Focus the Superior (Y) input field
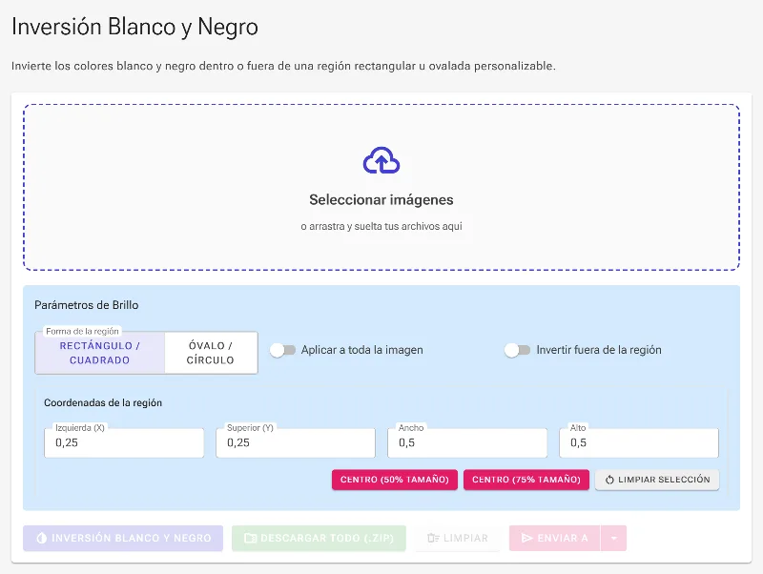 (296, 442)
